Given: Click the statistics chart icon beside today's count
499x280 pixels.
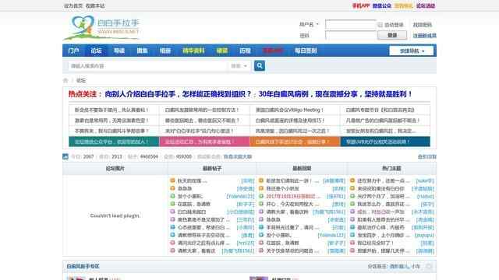Looking at the screenshot, I should (x=65, y=156).
